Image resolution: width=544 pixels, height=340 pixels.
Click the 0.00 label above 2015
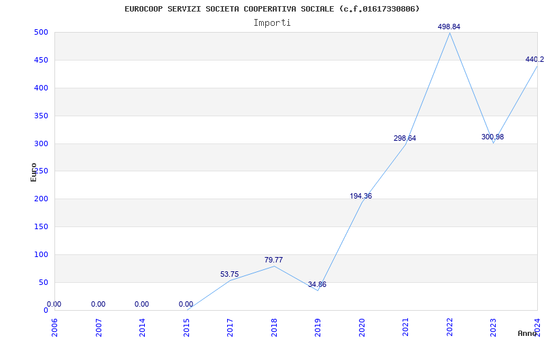(x=186, y=304)
